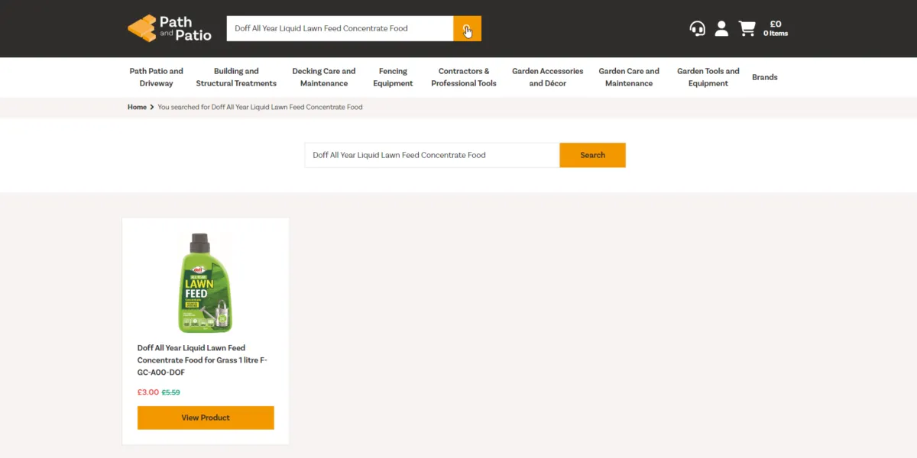The image size is (917, 458).
Task: Open the user account icon
Action: point(721,29)
